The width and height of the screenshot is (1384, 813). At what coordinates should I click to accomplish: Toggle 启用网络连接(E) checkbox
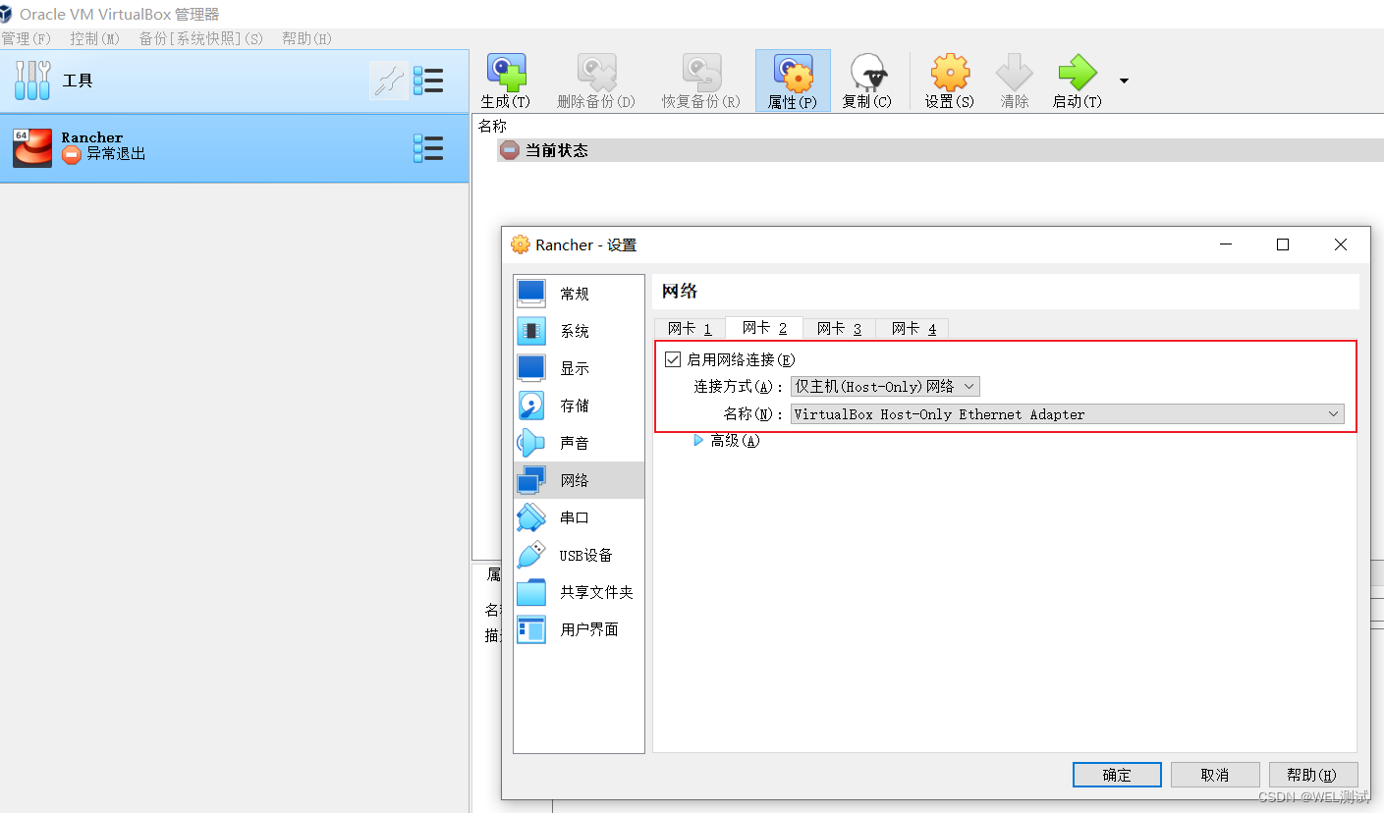(x=673, y=359)
